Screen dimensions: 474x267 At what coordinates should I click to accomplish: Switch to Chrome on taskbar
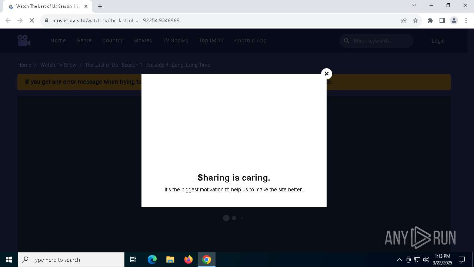207,260
